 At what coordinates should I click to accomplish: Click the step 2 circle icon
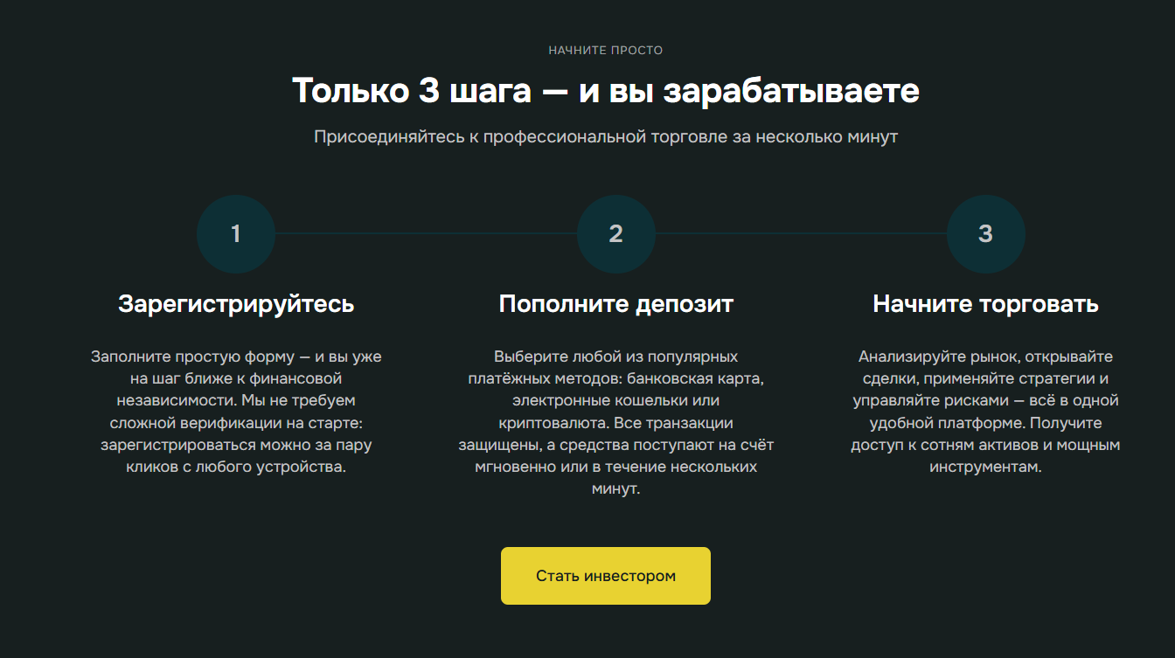tap(615, 234)
